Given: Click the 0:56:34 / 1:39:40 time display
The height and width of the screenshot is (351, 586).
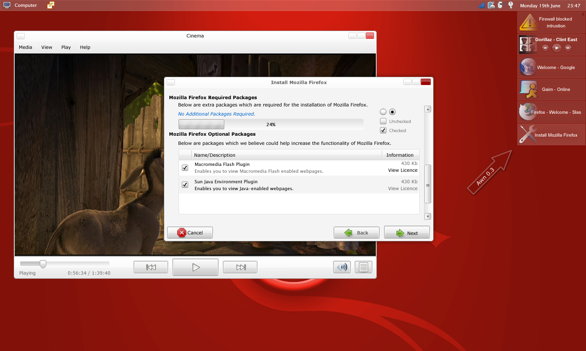Looking at the screenshot, I should (x=89, y=273).
